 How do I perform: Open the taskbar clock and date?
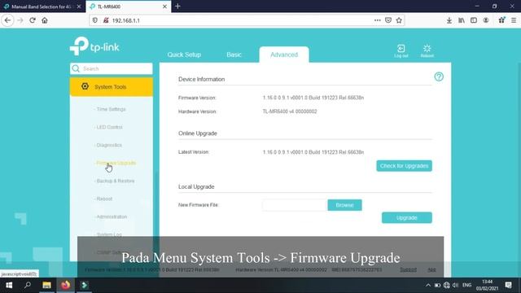click(x=487, y=285)
